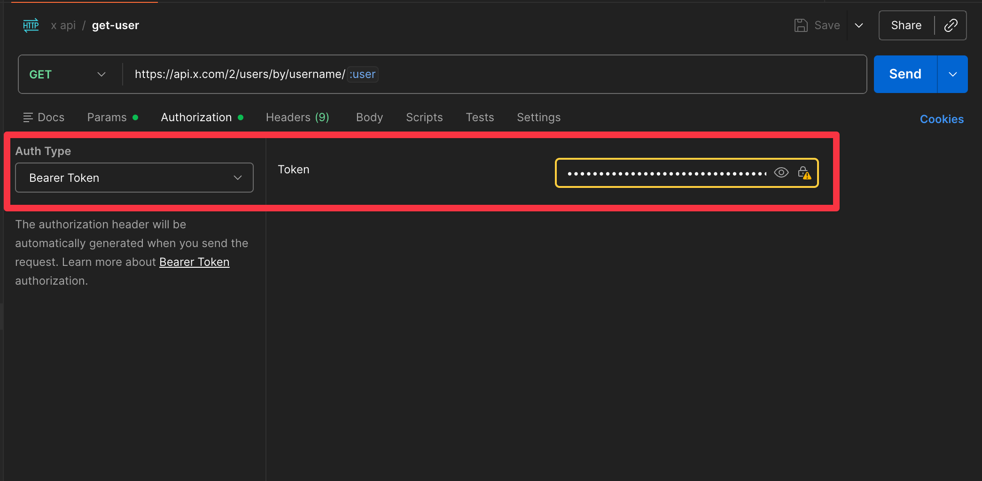Expand the Send button options chevron

(952, 74)
